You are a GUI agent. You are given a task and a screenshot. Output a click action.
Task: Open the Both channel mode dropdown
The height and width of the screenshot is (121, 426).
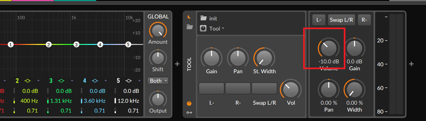(x=158, y=81)
